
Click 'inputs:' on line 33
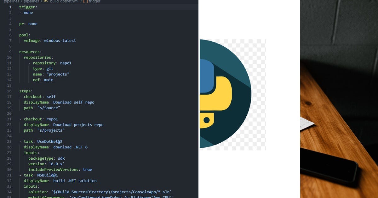tap(31, 186)
